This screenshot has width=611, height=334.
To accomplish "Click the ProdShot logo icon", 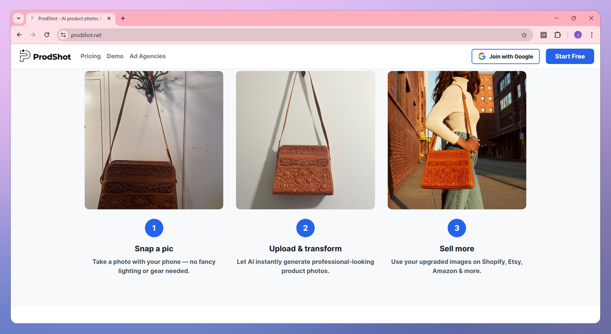I will 25,56.
